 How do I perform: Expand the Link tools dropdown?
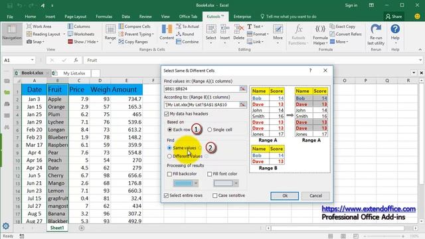(x=263, y=42)
